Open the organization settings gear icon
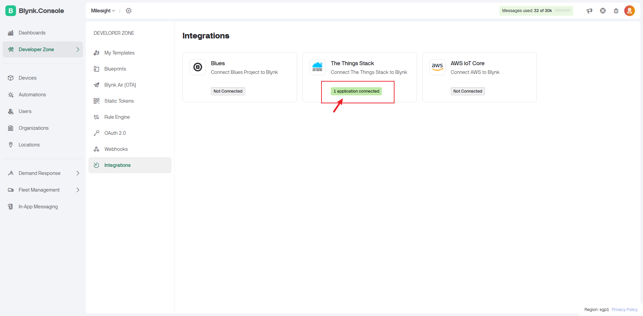Viewport: 643px width, 316px height. pyautogui.click(x=129, y=11)
